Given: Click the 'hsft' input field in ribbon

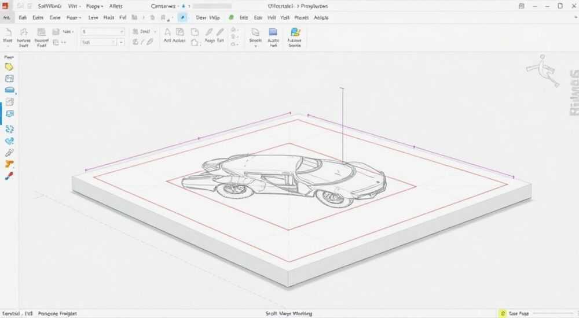Looking at the screenshot, I should [98, 42].
